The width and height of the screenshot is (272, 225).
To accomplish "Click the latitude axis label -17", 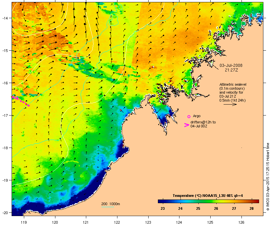I will [x=5, y=115].
